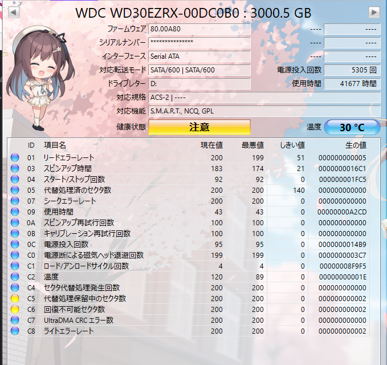Select the スピンアップ時間 attribute row
Screen dimensions: 387x365
[x=189, y=168]
